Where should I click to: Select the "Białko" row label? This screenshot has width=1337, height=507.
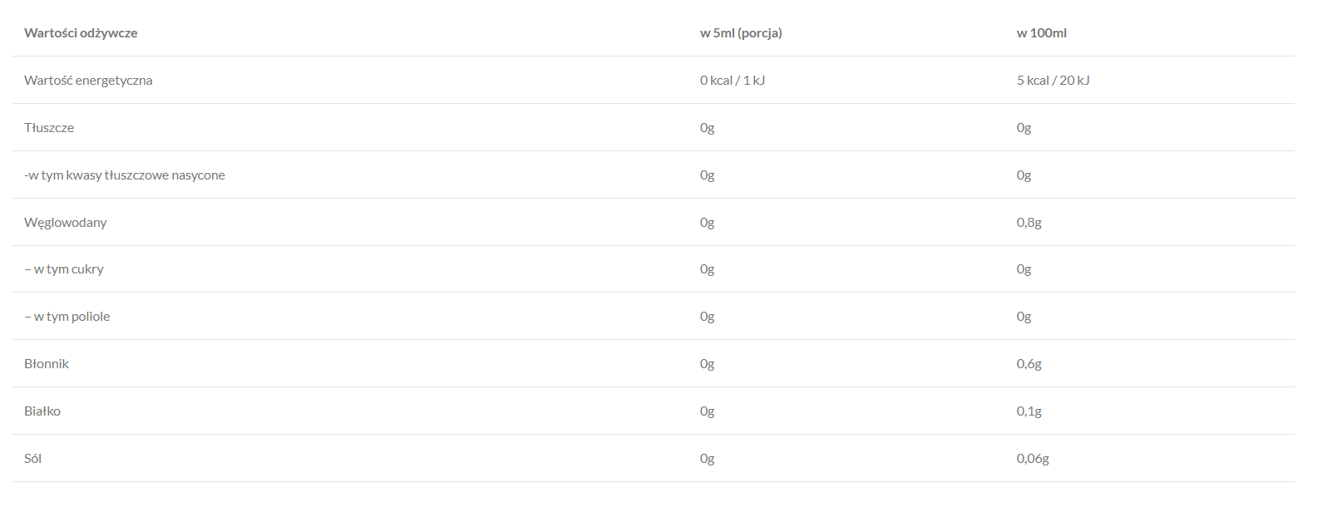pos(42,411)
